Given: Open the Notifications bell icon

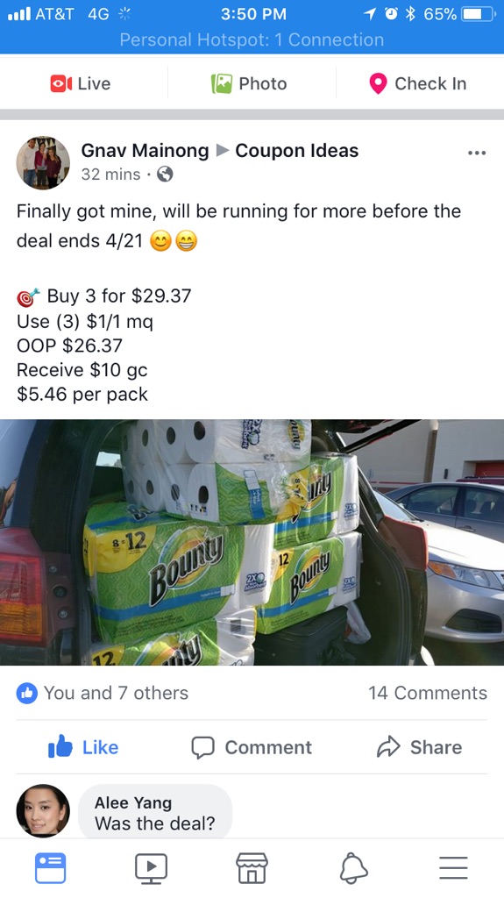Looking at the screenshot, I should tap(353, 869).
